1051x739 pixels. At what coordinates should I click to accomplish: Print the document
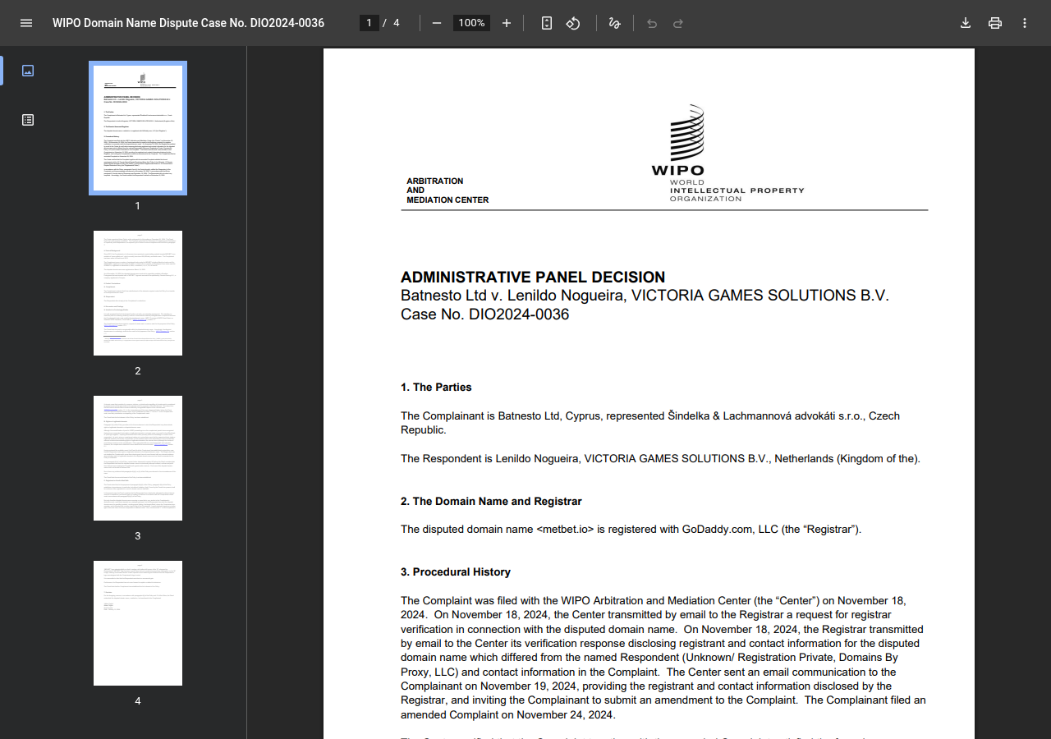995,23
